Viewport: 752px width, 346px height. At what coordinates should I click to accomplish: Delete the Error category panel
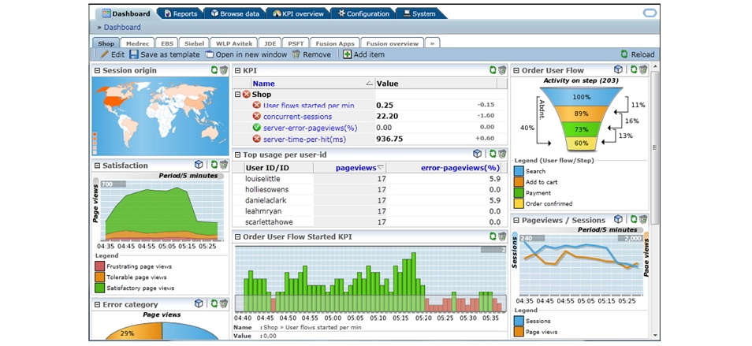[224, 303]
